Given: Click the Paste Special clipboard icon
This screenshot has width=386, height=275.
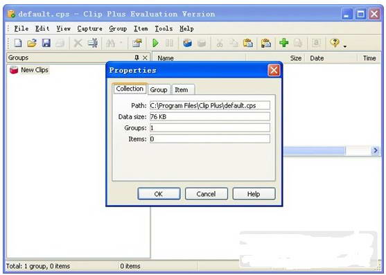Looking at the screenshot, I should [x=266, y=43].
